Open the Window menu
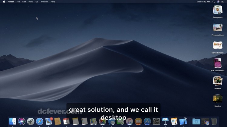Screen dimensions: 227x127 (x=44, y=2)
